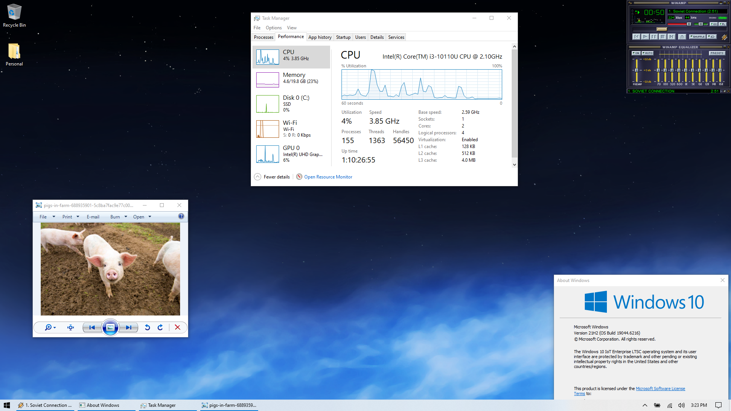Open Task Manager Options menu
Image resolution: width=731 pixels, height=411 pixels.
[273, 28]
